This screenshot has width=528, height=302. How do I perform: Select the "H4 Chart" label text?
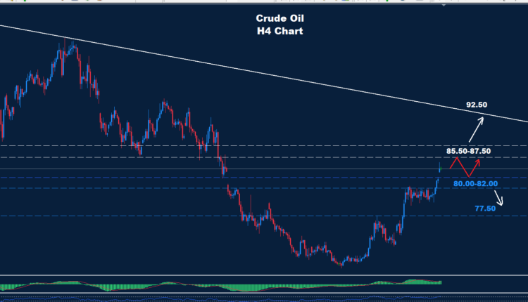click(x=279, y=31)
